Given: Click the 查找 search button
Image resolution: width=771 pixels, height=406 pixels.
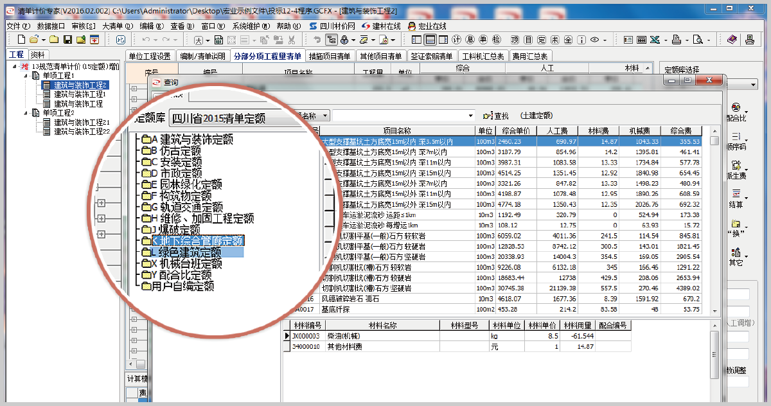Looking at the screenshot, I should coord(496,116).
